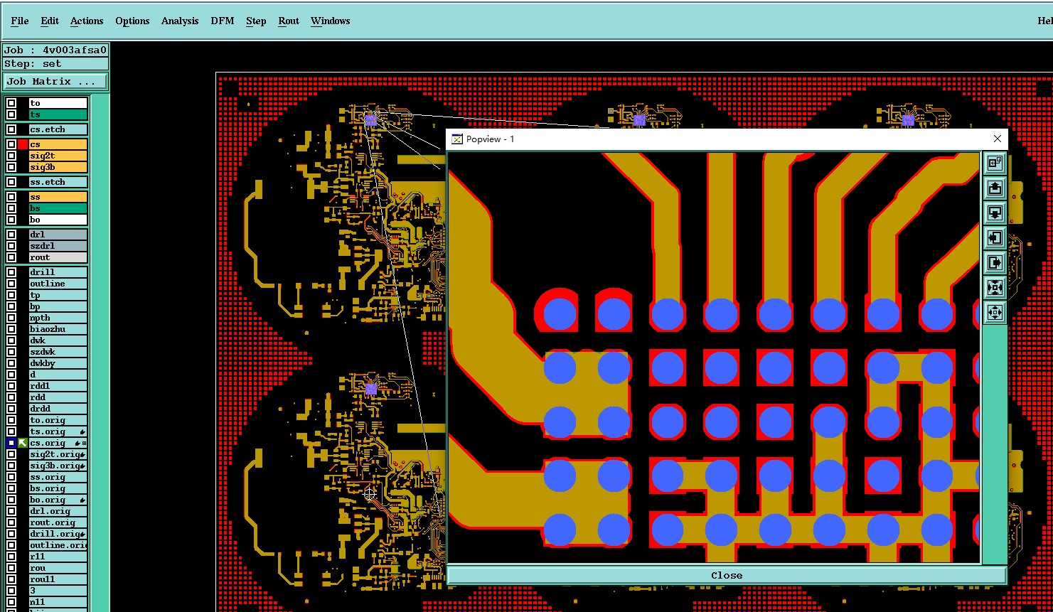
Task: Select the szdrl layer row
Action: point(58,246)
